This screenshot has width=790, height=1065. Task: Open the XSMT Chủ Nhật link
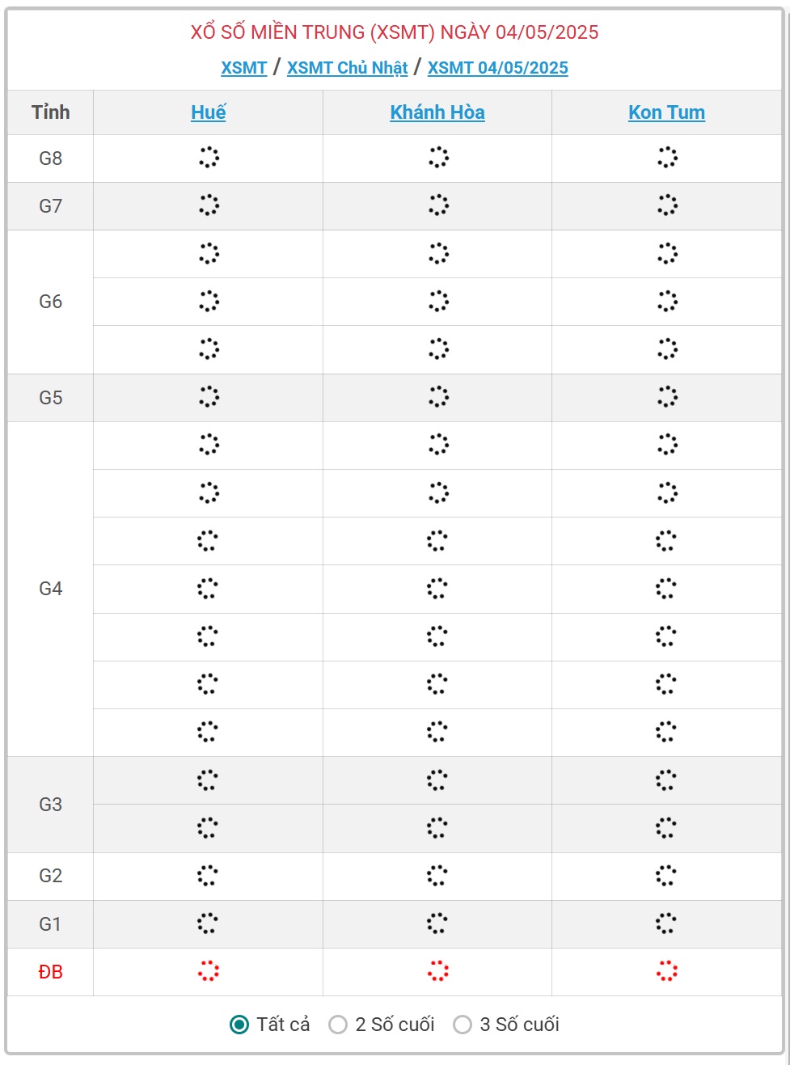tap(348, 68)
